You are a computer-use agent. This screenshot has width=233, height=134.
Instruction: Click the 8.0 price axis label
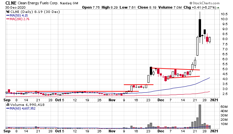pos(225,39)
